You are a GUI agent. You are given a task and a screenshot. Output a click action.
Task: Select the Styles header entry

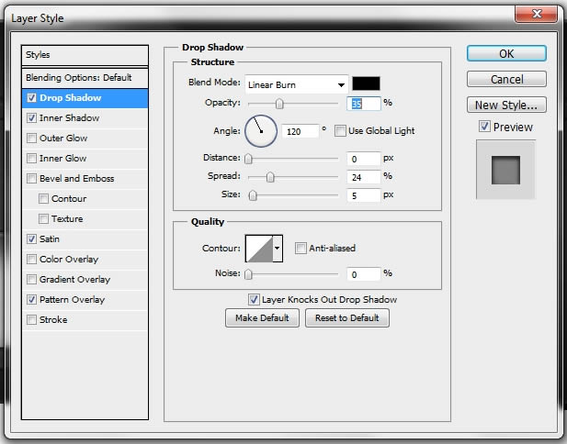click(x=85, y=55)
